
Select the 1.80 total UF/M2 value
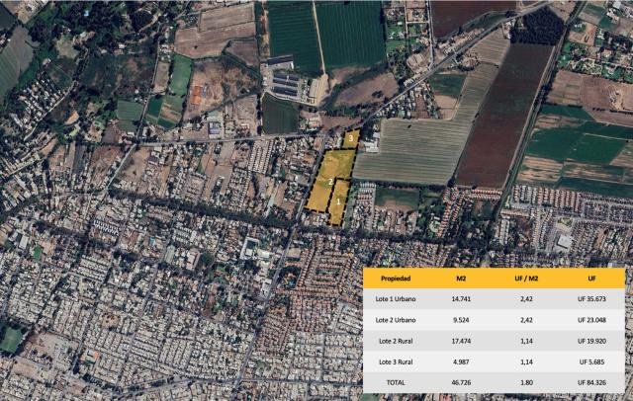coord(525,380)
